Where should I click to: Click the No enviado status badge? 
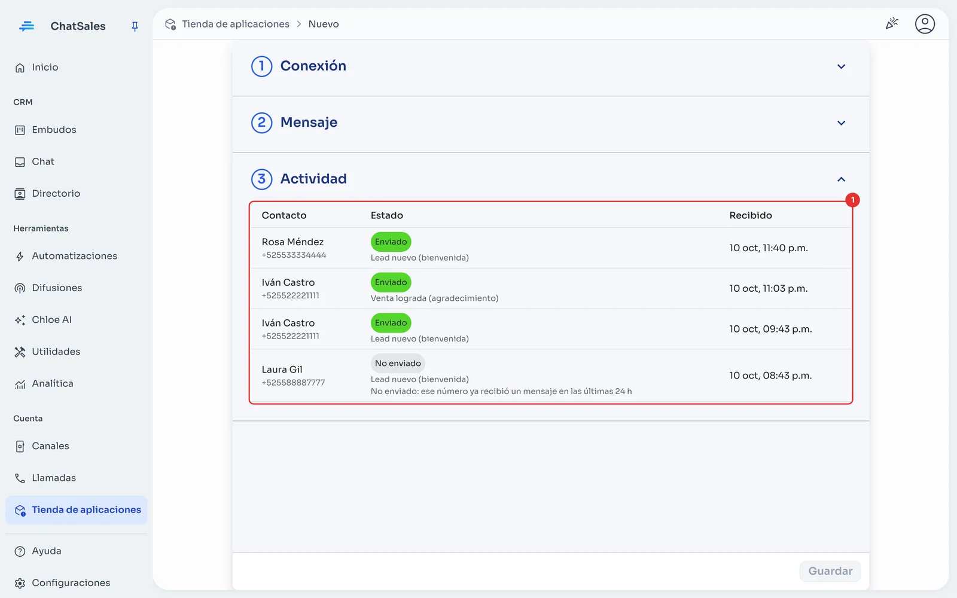[398, 363]
